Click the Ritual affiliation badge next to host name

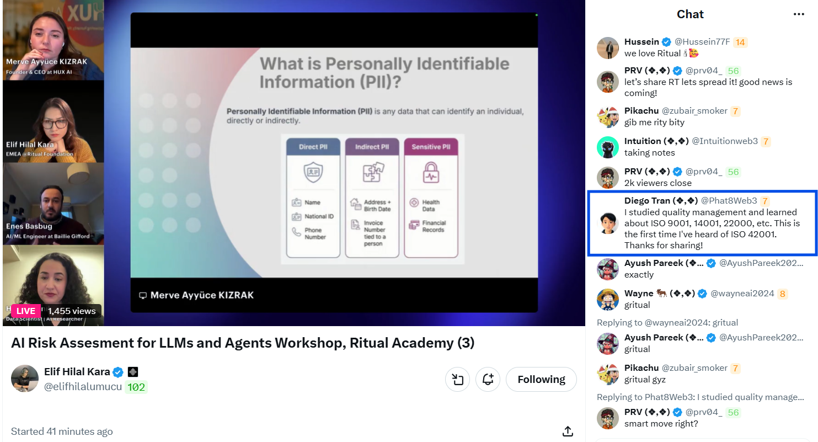[x=133, y=372]
